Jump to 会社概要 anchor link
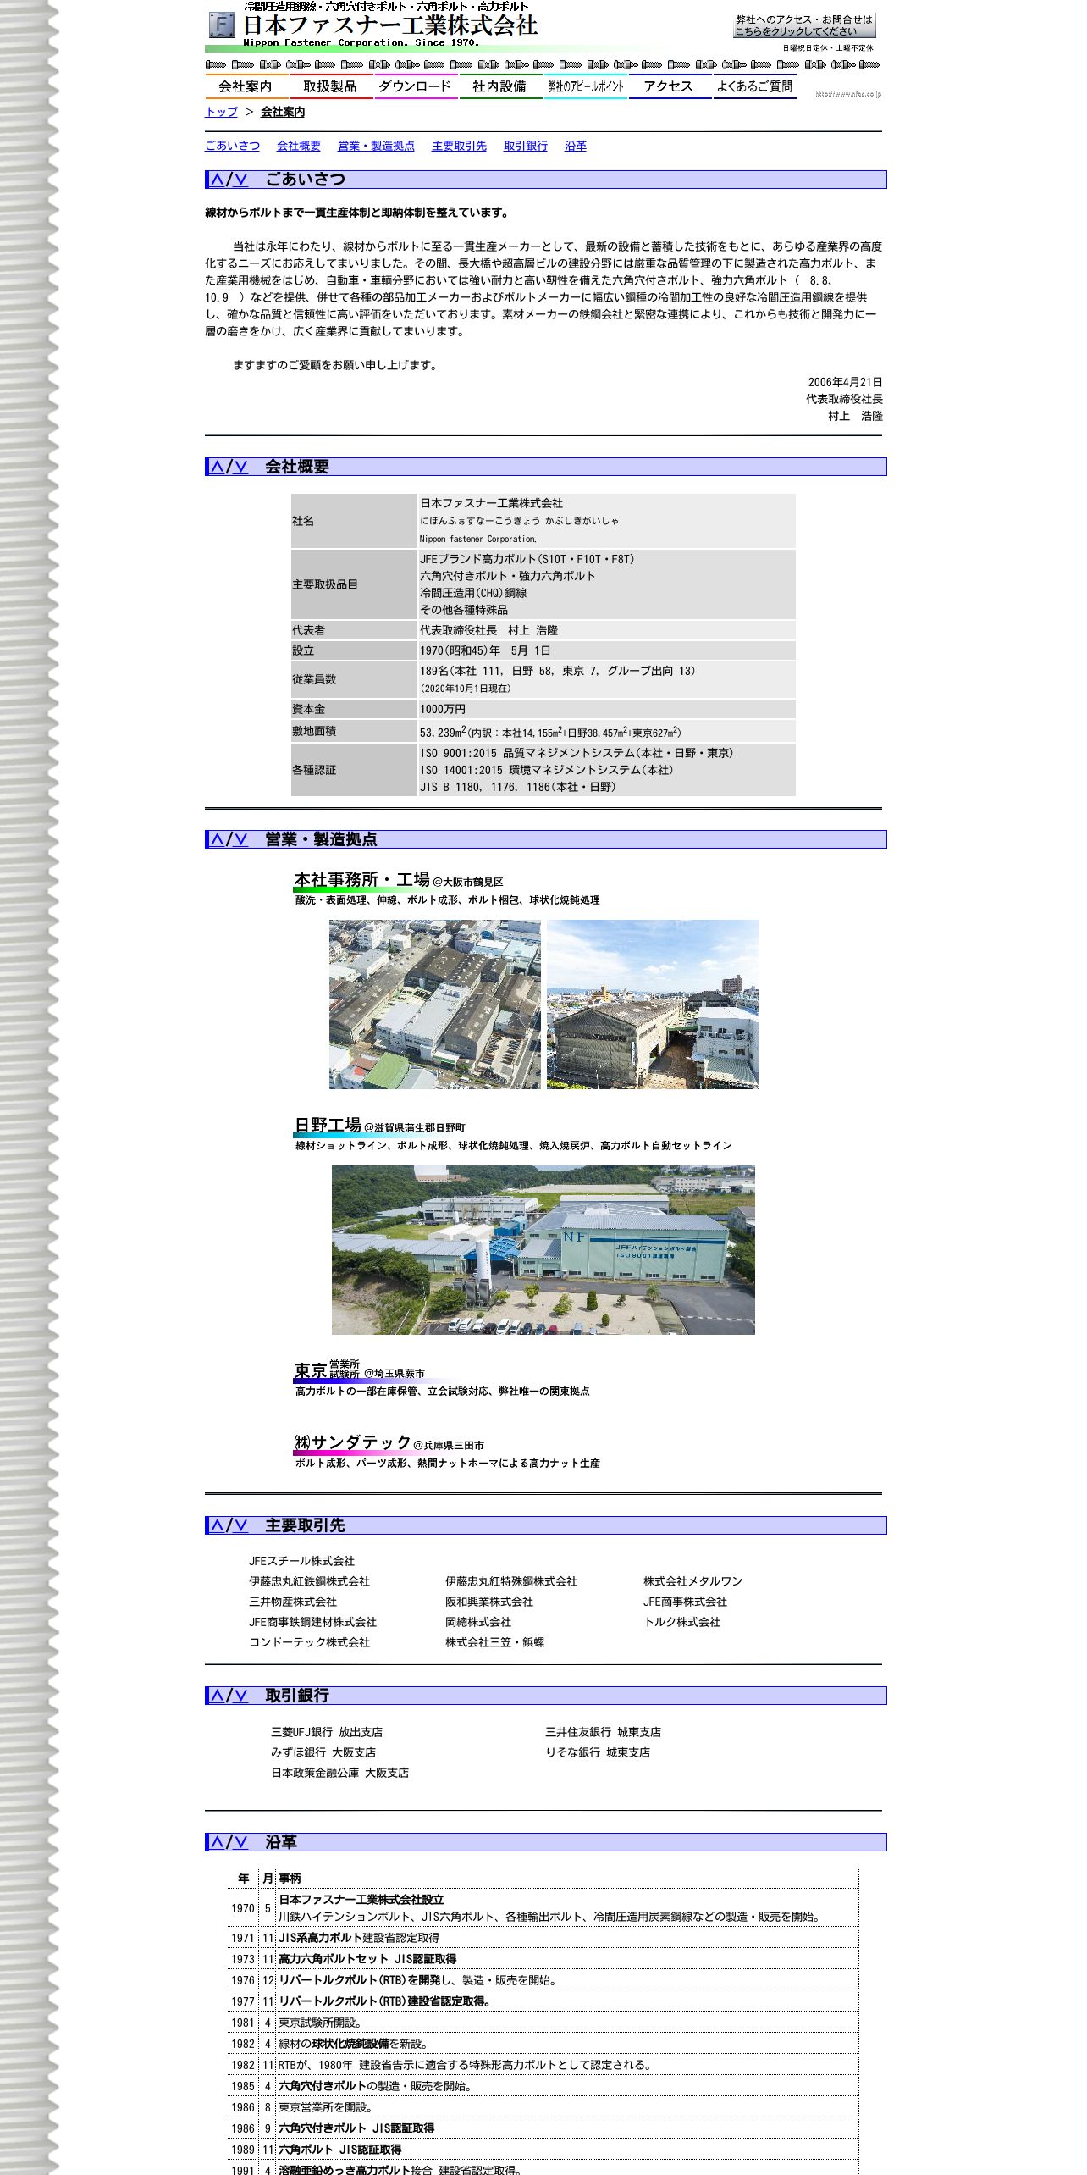The image size is (1087, 2175). click(299, 146)
